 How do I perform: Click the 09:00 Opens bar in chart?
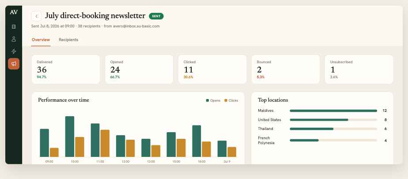click(x=45, y=143)
